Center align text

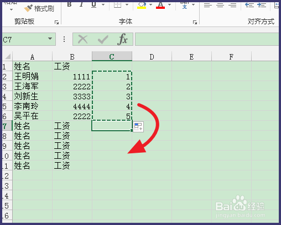tap(220, 5)
